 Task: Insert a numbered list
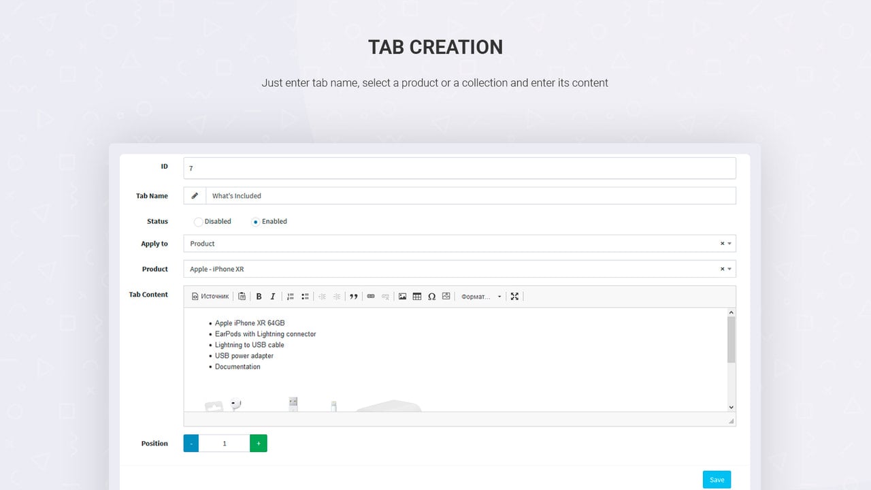(291, 297)
